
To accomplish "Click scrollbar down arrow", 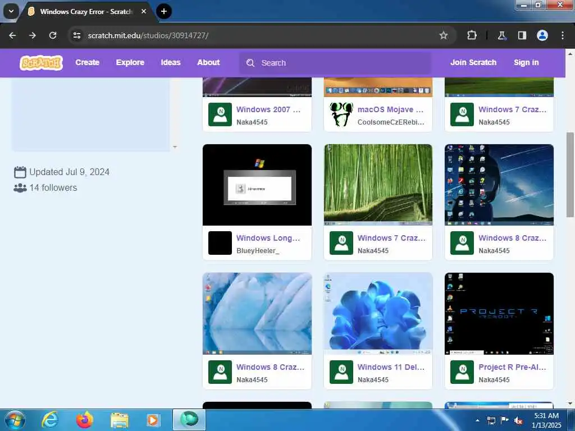I will pyautogui.click(x=570, y=404).
